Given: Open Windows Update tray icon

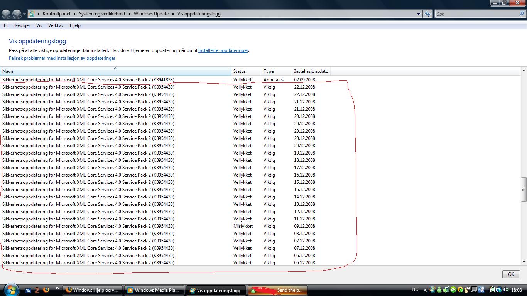Looking at the screenshot, I should click(432, 289).
